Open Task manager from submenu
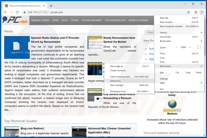 point(129,85)
